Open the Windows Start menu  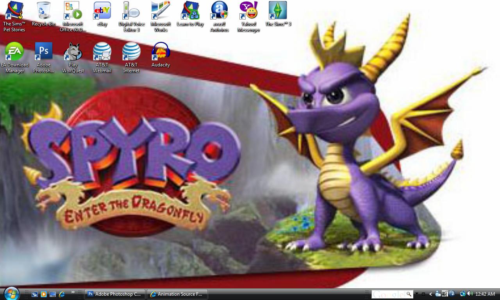point(11,293)
